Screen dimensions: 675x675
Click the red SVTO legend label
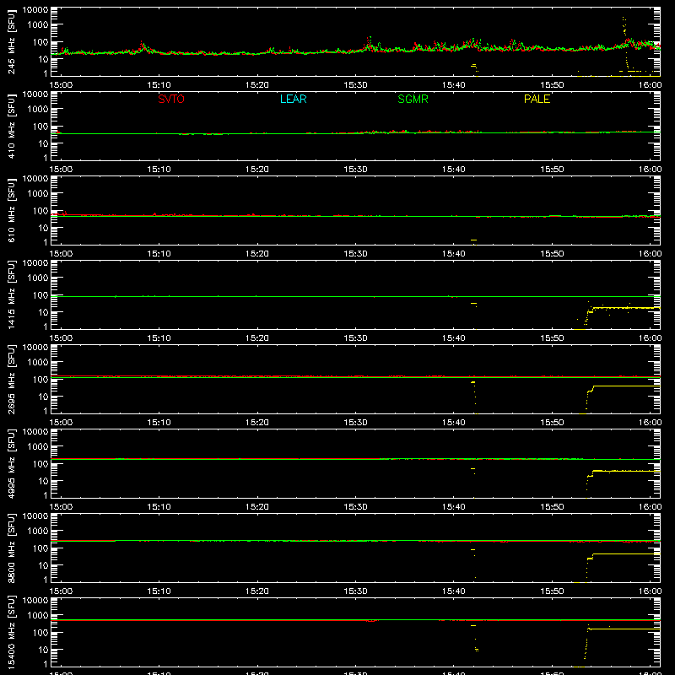point(171,99)
